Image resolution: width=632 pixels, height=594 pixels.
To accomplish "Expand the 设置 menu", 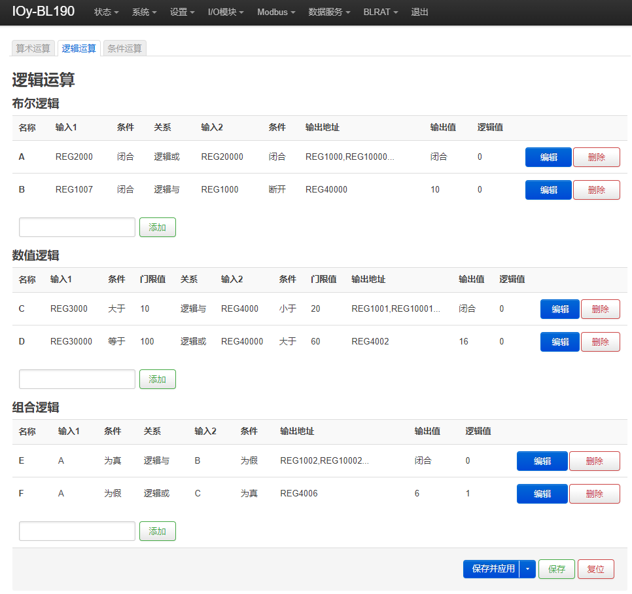I will coord(182,12).
